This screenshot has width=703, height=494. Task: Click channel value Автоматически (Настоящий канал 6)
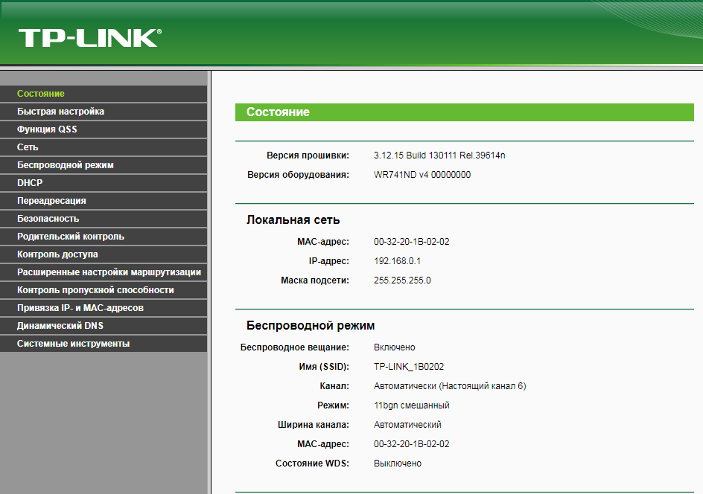pos(450,386)
